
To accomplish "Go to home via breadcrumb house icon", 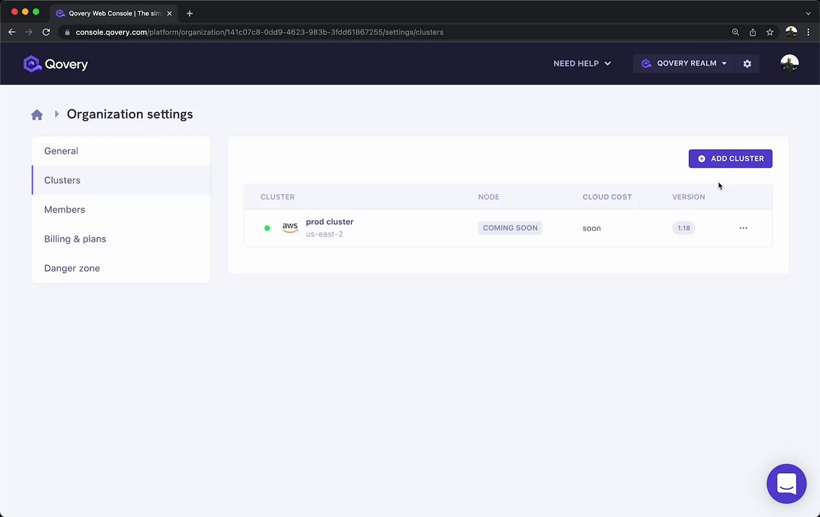I will coord(37,115).
